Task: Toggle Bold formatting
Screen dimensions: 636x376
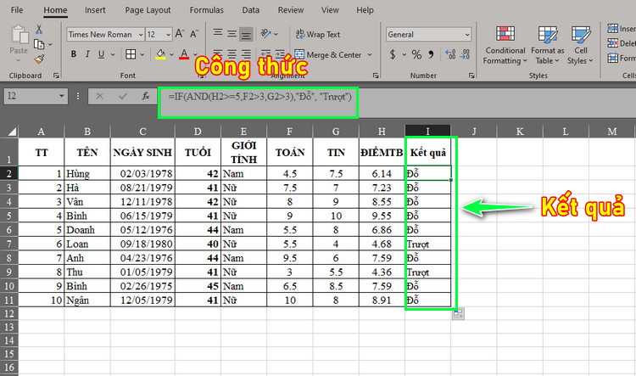Action: [74, 54]
